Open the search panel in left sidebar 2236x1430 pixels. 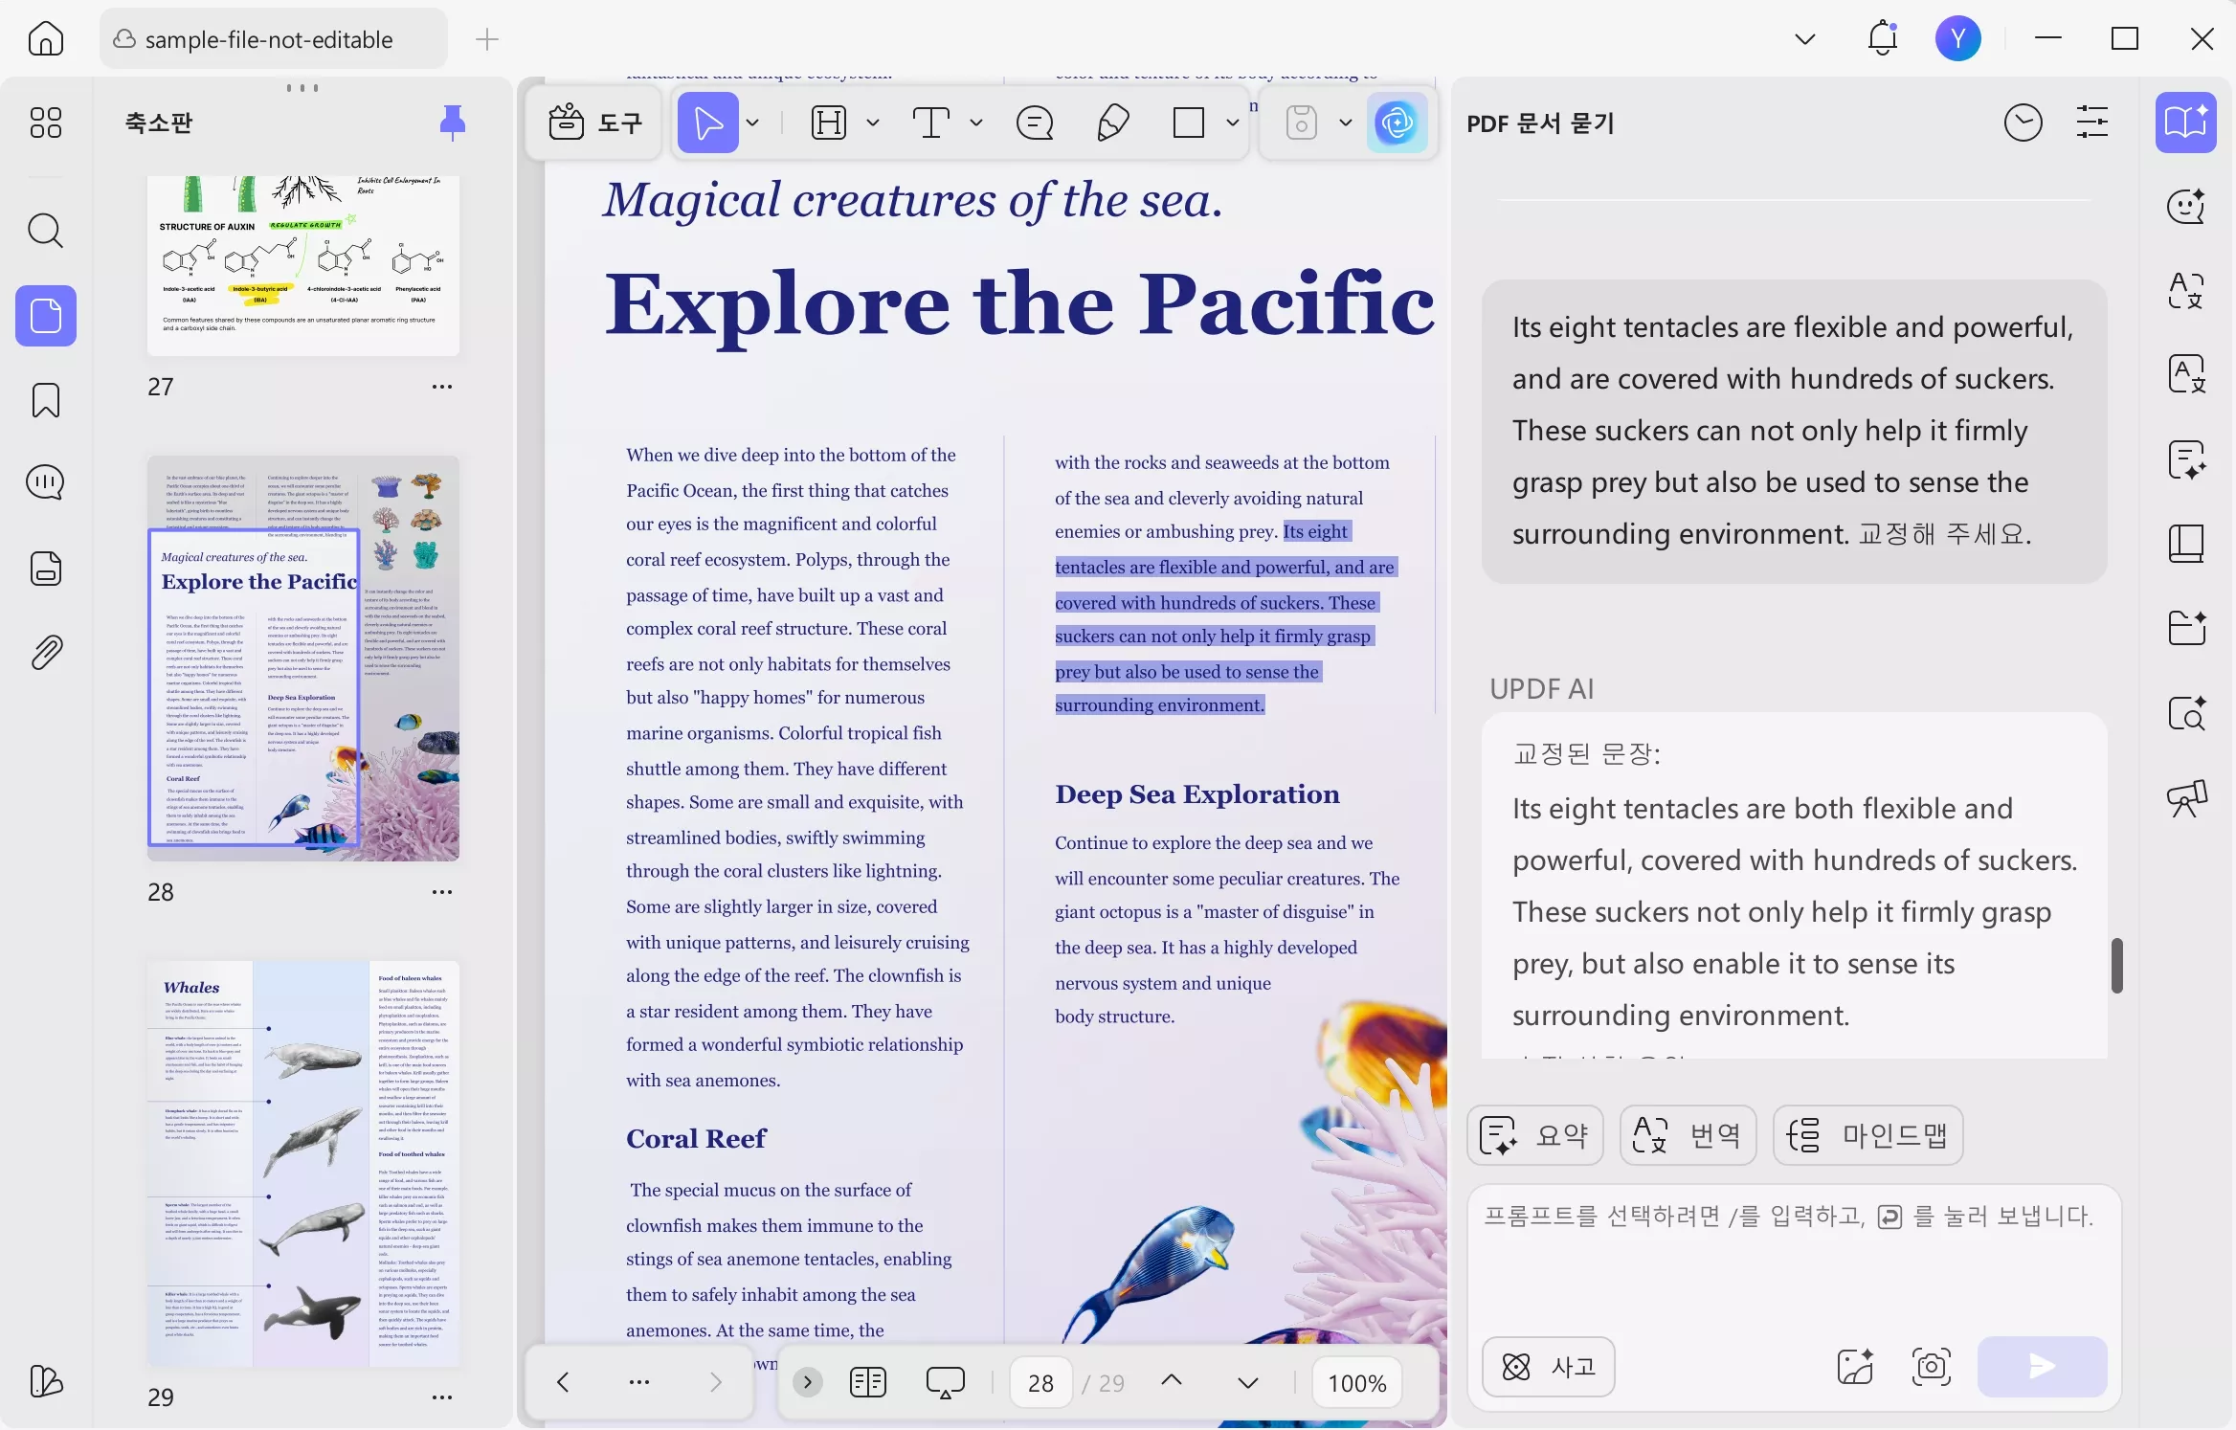(45, 231)
